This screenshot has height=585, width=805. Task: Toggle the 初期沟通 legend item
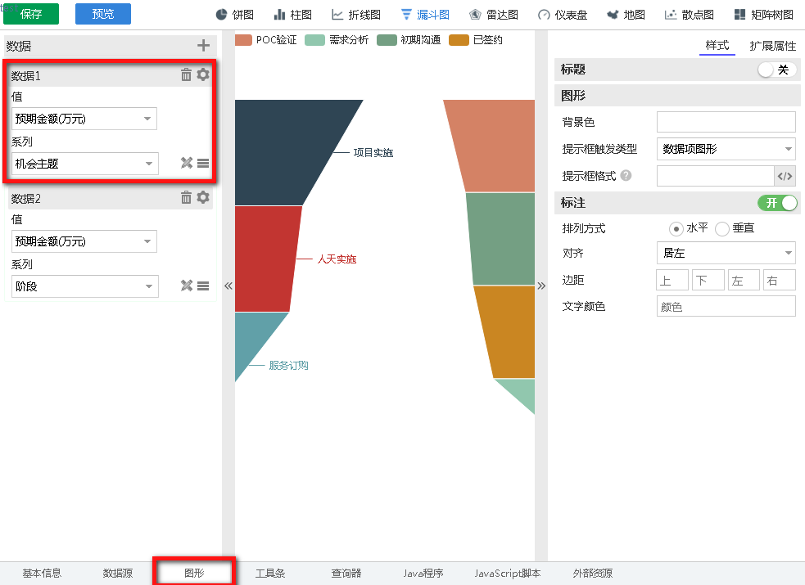coord(409,40)
